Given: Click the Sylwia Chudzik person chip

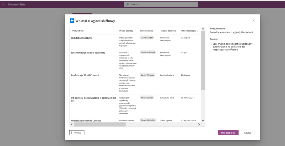Looking at the screenshot, I should [x=147, y=37].
